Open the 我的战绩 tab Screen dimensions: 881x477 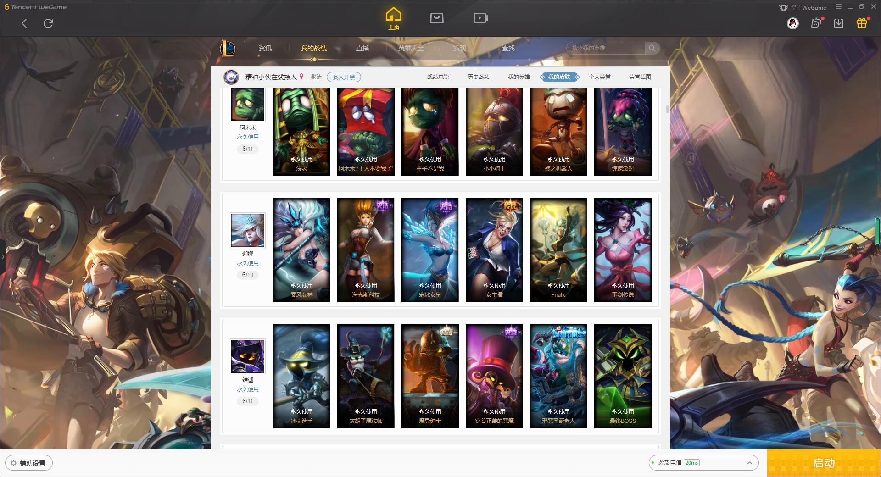[x=314, y=48]
